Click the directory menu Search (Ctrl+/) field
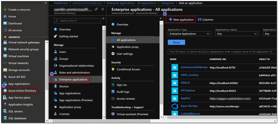This screenshot has height=124, width=278. click(x=77, y=21)
